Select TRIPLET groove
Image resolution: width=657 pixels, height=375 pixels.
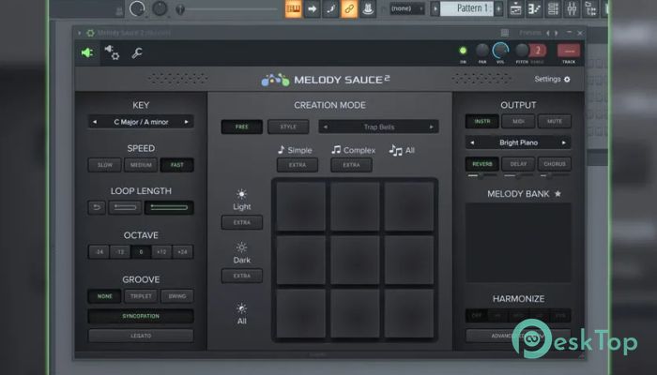pyautogui.click(x=141, y=296)
